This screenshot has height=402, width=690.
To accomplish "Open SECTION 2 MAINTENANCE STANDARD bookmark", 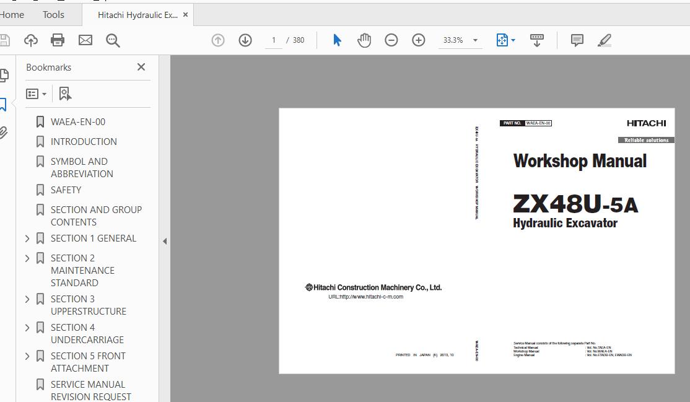I will click(82, 270).
